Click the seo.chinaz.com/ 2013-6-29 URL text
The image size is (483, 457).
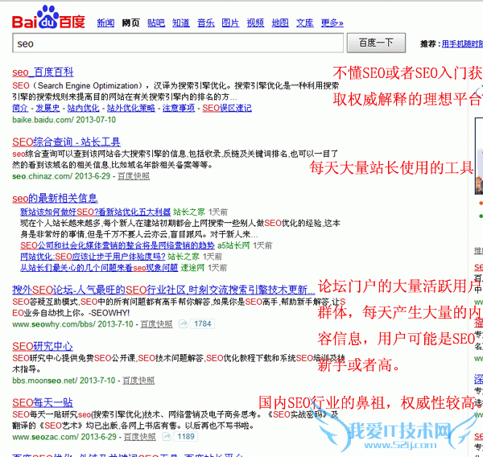point(61,176)
